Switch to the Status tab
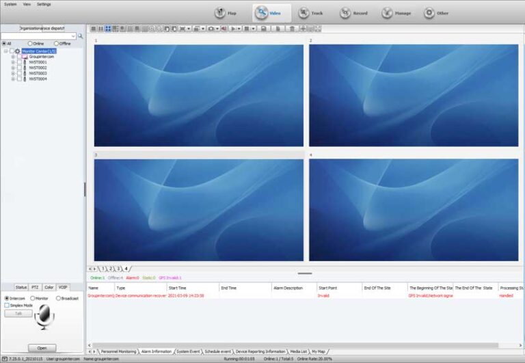 [x=21, y=287]
